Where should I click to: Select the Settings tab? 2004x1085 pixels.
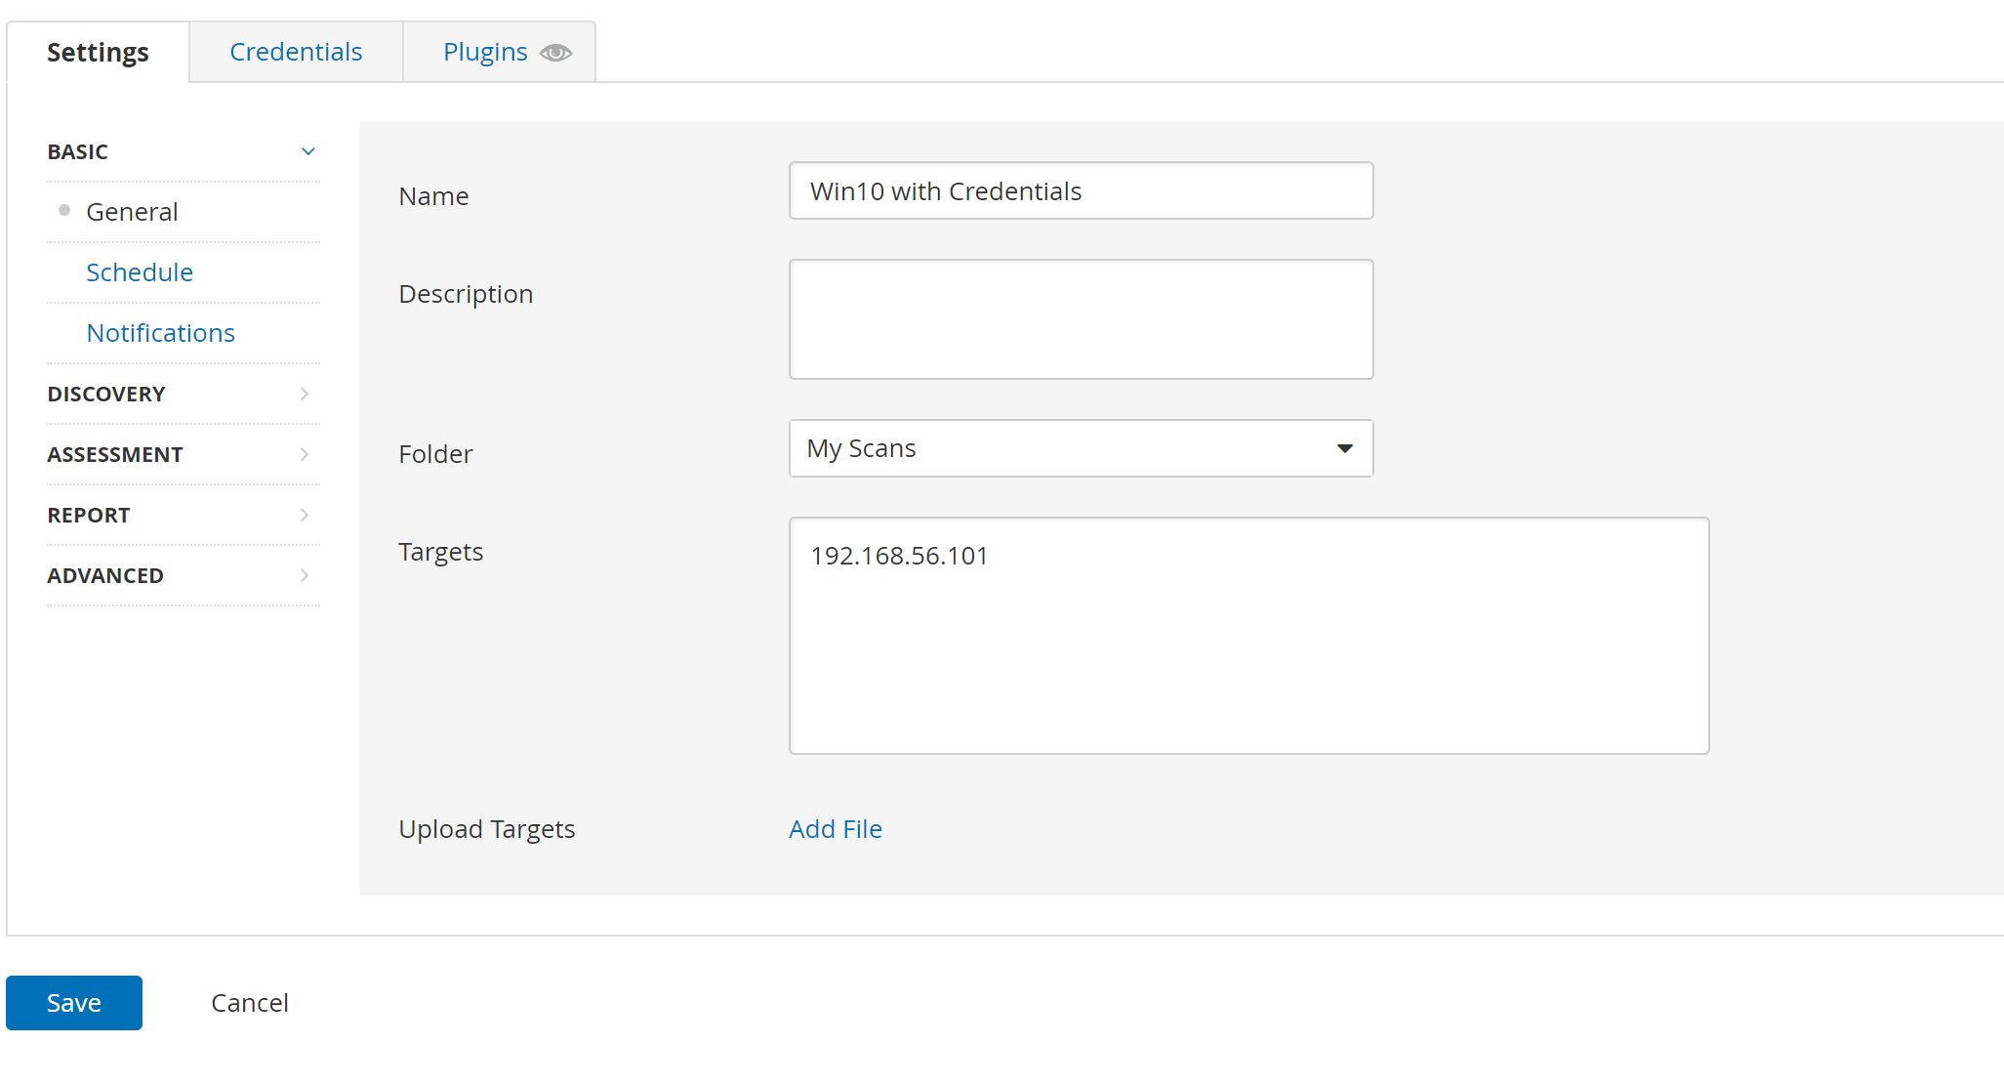click(x=98, y=52)
